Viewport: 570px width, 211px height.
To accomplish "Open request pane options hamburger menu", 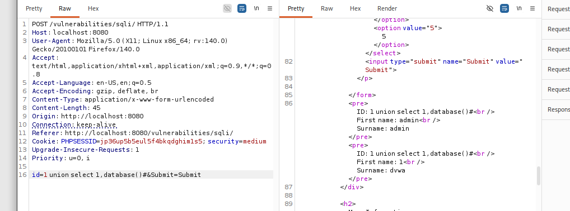I will pos(270,8).
